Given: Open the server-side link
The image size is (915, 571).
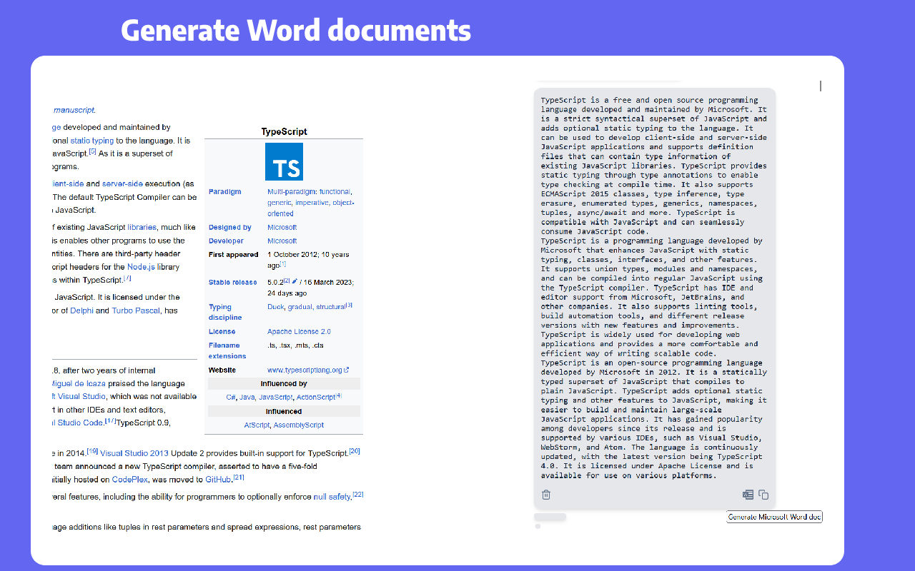Looking at the screenshot, I should (122, 183).
